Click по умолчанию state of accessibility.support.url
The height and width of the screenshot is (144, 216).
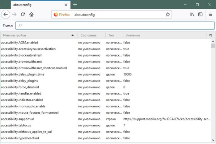pyautogui.click(x=89, y=119)
